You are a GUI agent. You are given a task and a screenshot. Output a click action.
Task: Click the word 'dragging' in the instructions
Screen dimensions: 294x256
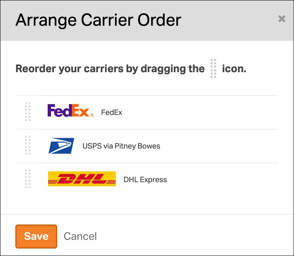coord(164,69)
